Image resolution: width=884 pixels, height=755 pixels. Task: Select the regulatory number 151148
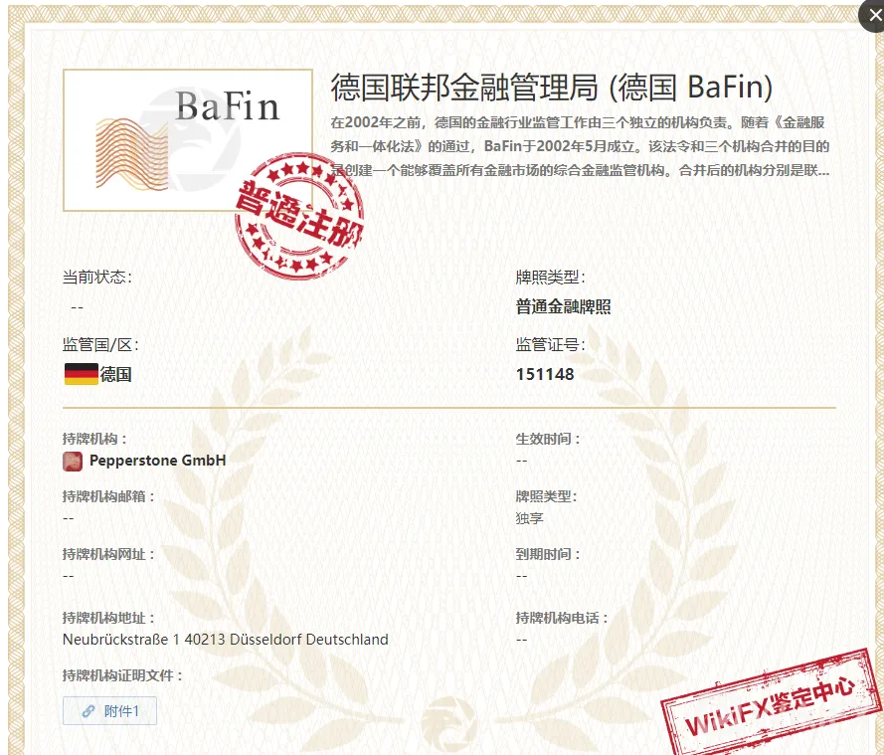pyautogui.click(x=545, y=374)
